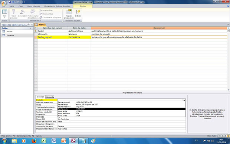Click Columna de búsqueda in the ribbon
This screenshot has height=144, width=230.
click(x=50, y=17)
